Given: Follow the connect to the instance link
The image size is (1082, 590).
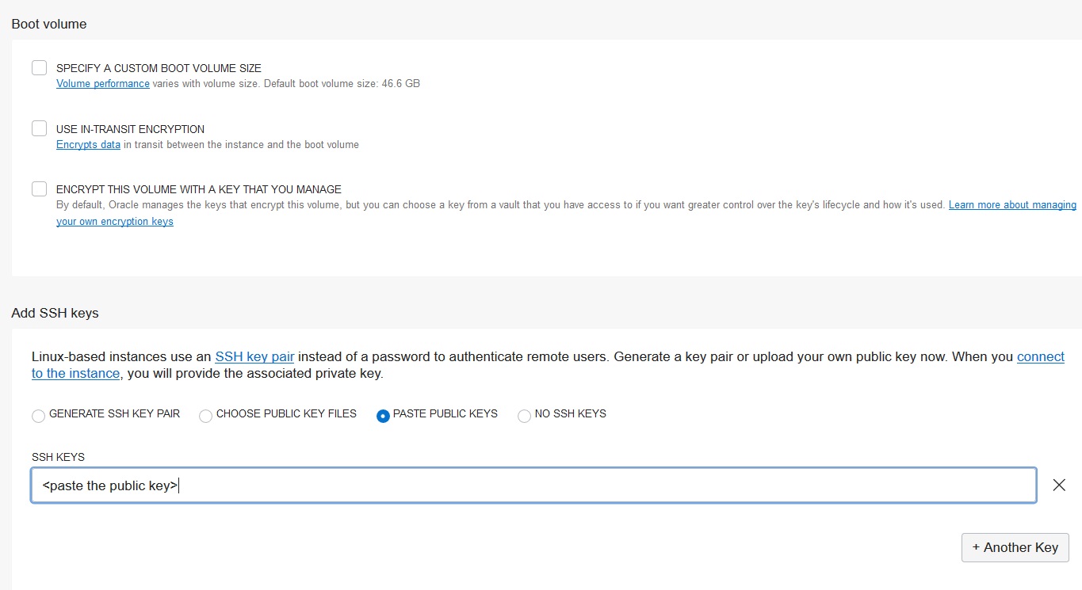Looking at the screenshot, I should [1040, 356].
